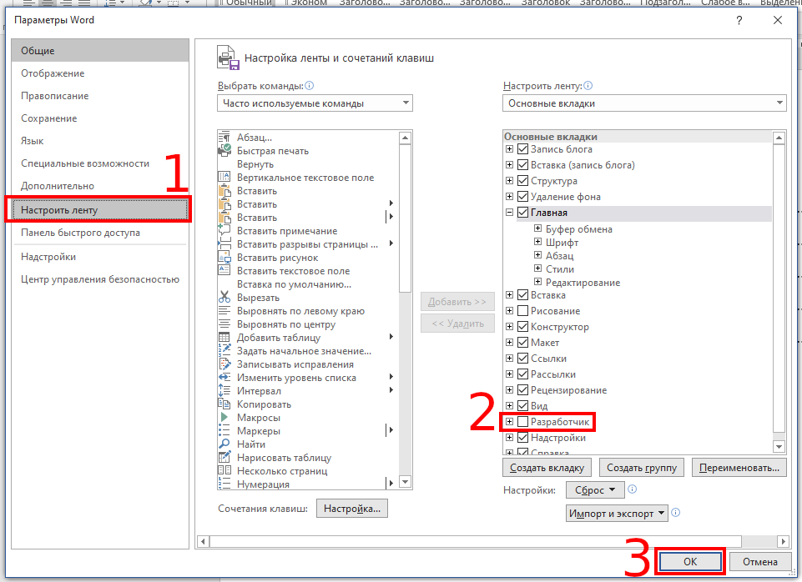
Task: Enable the Разработчик tab checkbox
Action: point(522,422)
